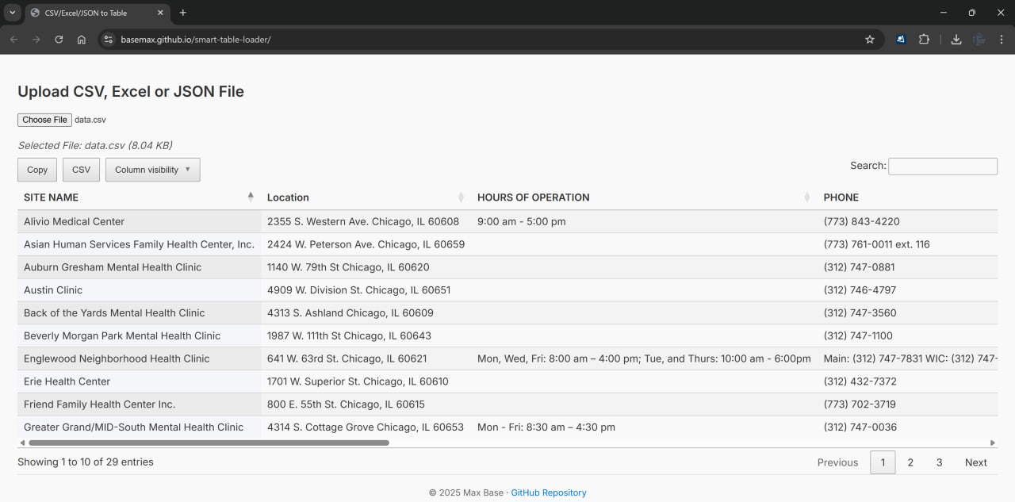Sort by SITE NAME column
The height and width of the screenshot is (502, 1015).
139,197
